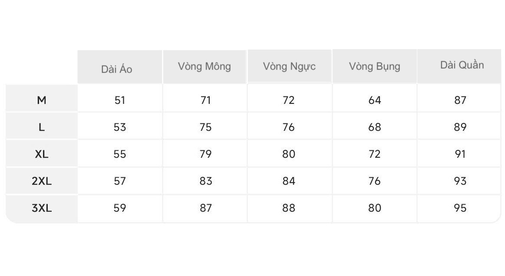505x276 pixels.
Task: Click the Dài Áo column header
Action: coord(117,69)
